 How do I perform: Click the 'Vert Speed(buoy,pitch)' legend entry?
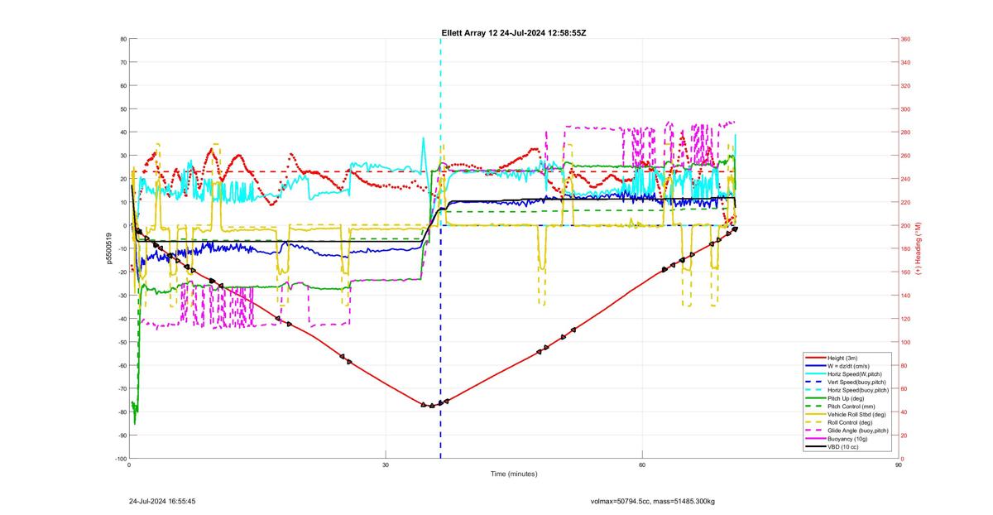(856, 382)
